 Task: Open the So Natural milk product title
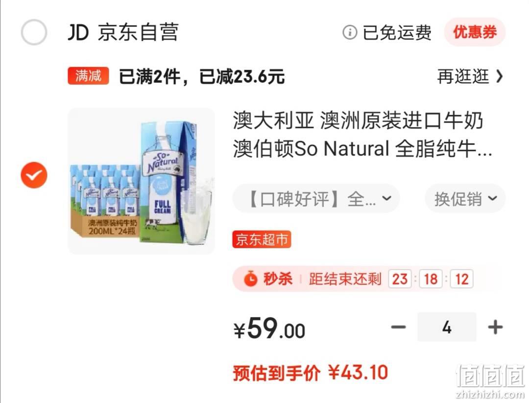pos(362,134)
